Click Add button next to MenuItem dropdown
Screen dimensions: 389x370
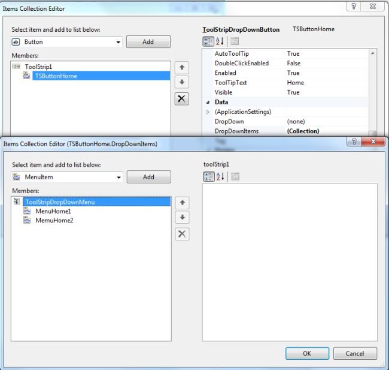pos(148,177)
